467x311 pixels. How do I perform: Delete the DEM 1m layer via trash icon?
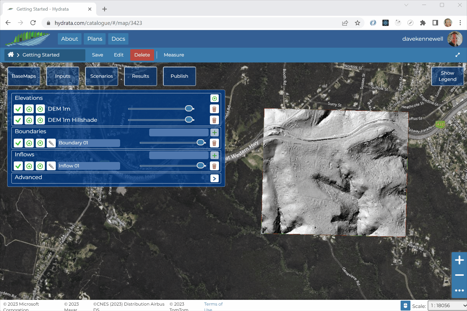(x=214, y=109)
